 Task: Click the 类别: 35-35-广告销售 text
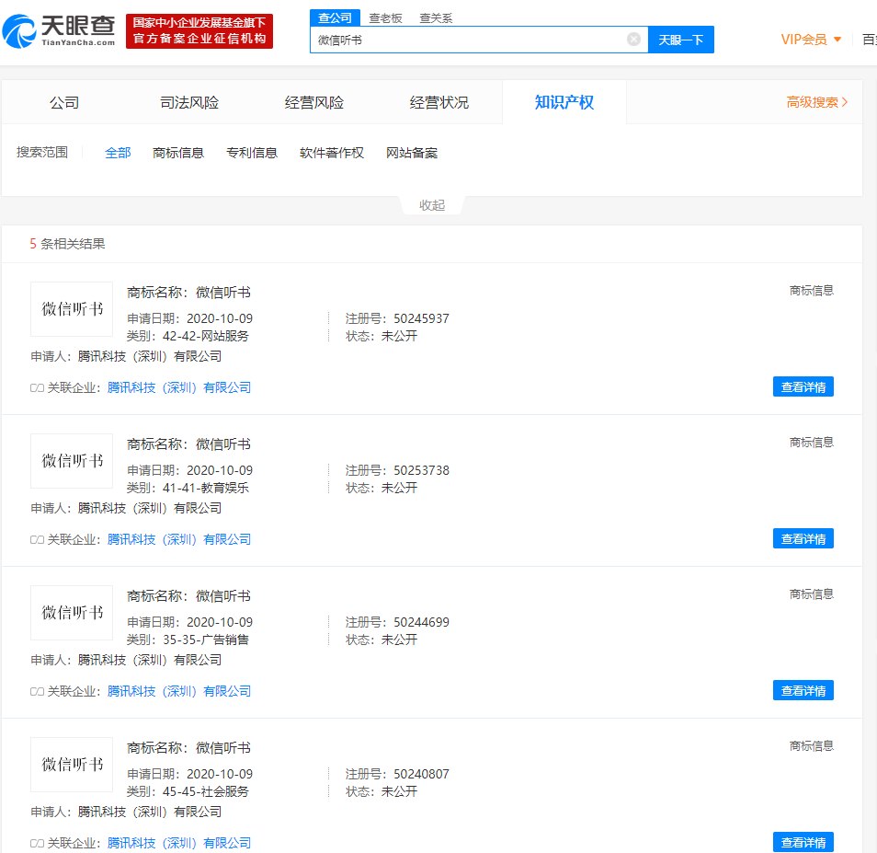[x=188, y=640]
